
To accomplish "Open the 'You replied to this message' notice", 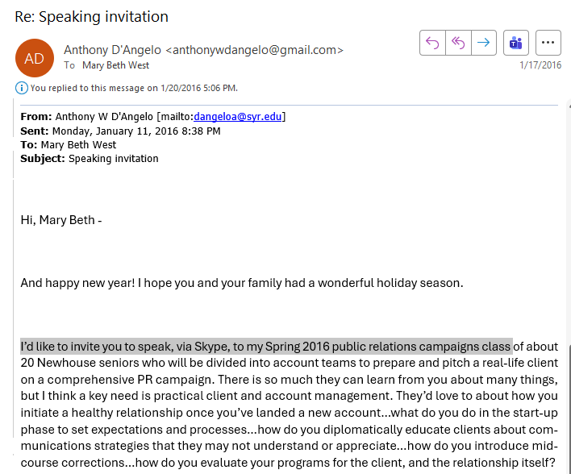I will tap(134, 88).
